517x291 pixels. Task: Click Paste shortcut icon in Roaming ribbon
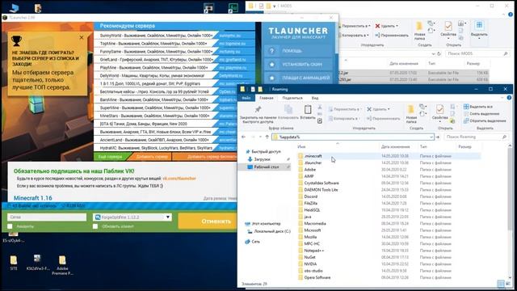320,121
